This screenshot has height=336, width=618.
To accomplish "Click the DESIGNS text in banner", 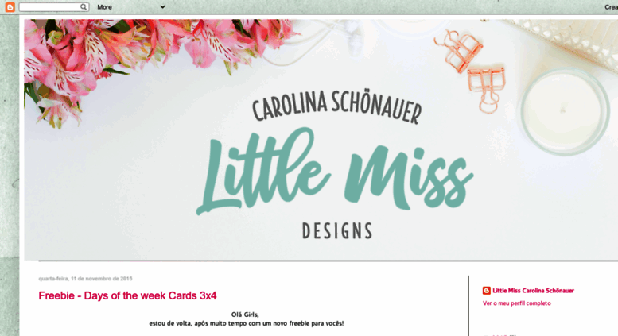I will 337,231.
